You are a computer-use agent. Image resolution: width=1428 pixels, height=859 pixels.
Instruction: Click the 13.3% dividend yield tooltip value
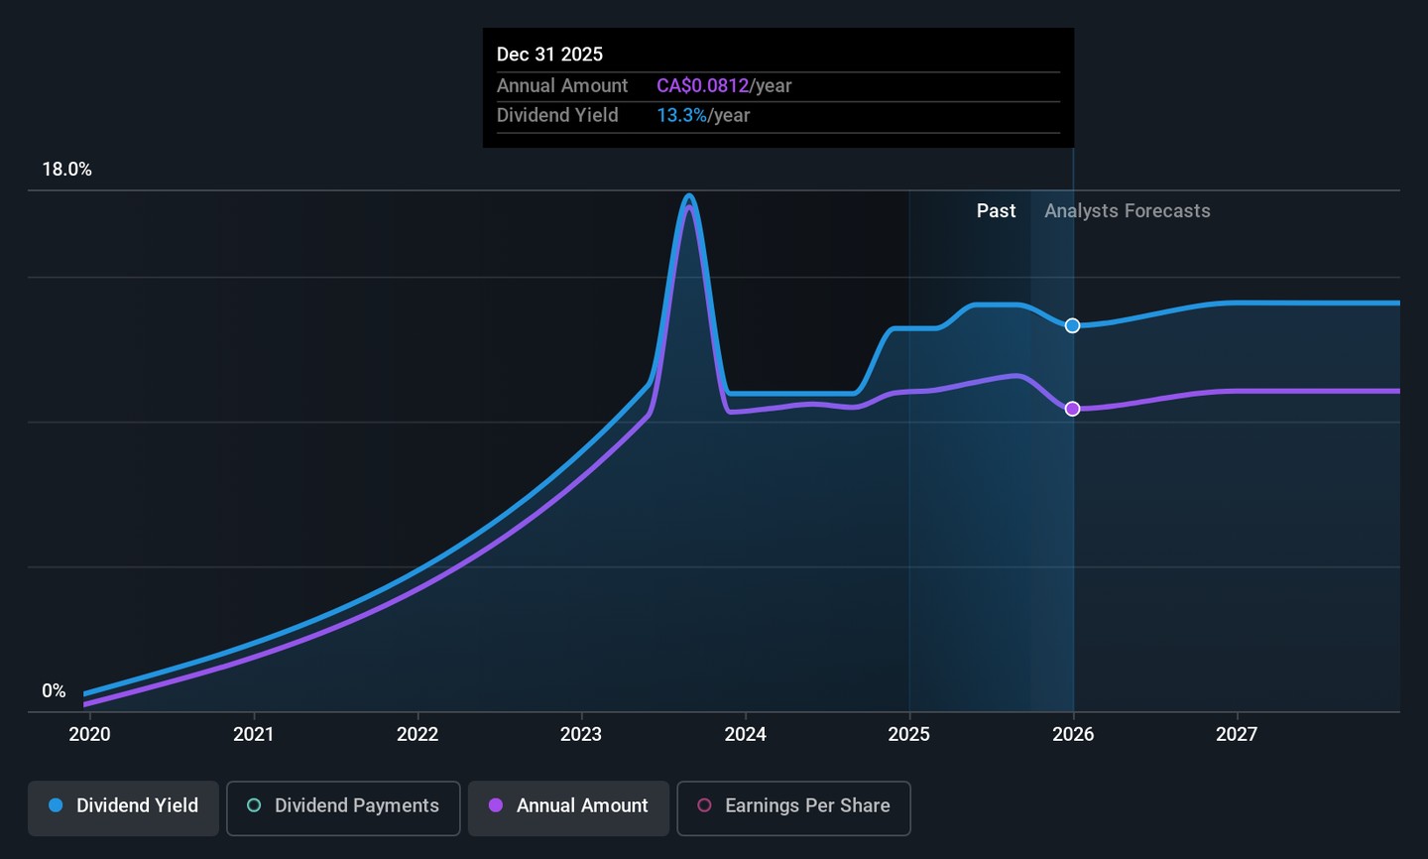click(x=681, y=116)
